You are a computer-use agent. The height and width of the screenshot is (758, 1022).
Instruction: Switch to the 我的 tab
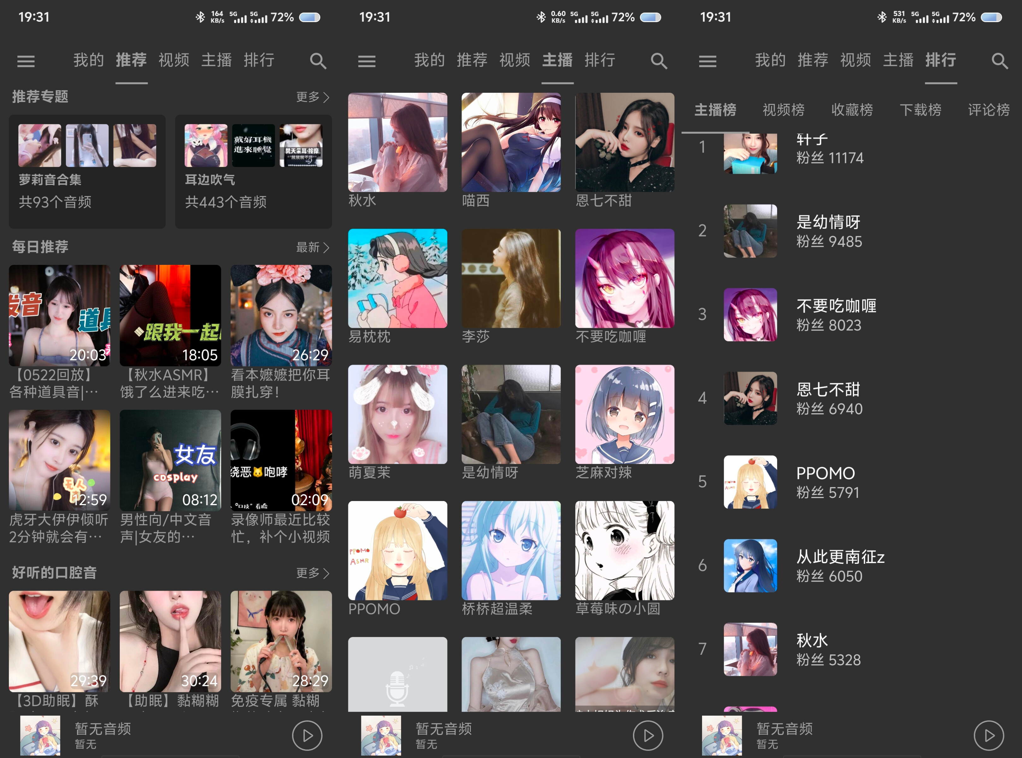tap(89, 60)
